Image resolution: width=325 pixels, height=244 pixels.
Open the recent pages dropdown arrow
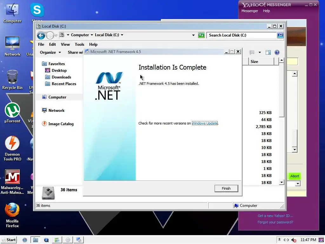pyautogui.click(x=56, y=36)
